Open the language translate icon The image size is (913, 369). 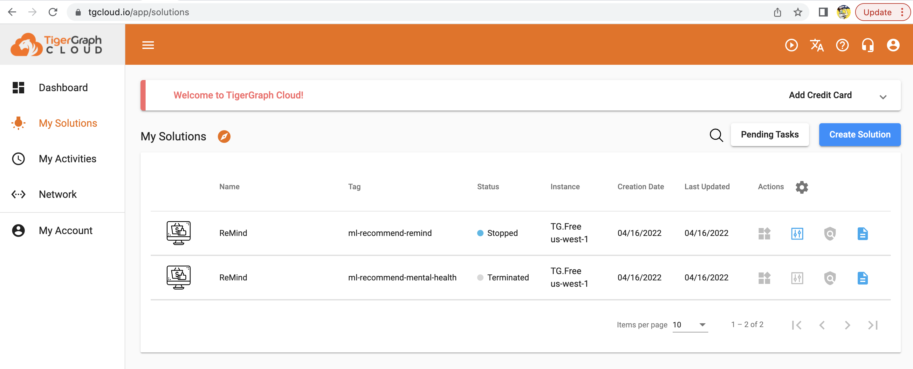(x=817, y=45)
